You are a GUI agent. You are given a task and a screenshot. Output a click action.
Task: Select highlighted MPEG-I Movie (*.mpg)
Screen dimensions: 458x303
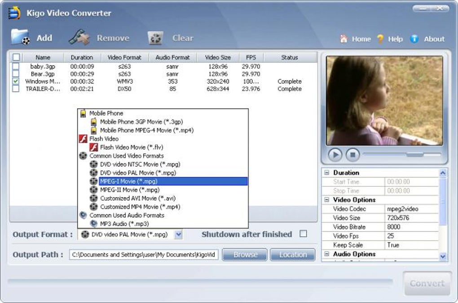(x=173, y=182)
